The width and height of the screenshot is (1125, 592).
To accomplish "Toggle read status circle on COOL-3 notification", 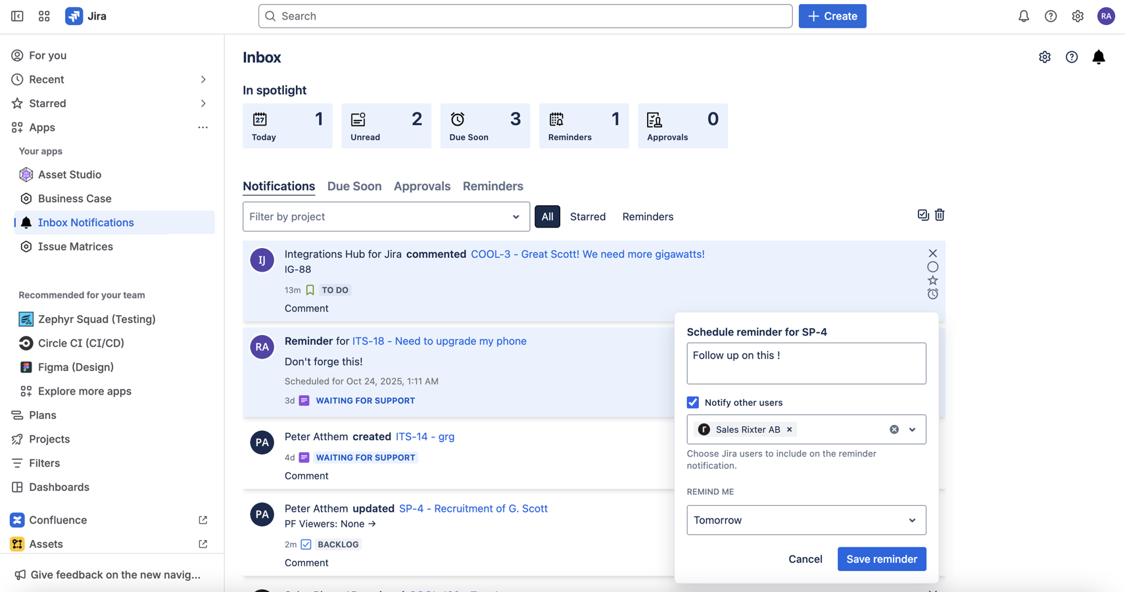I will (932, 267).
